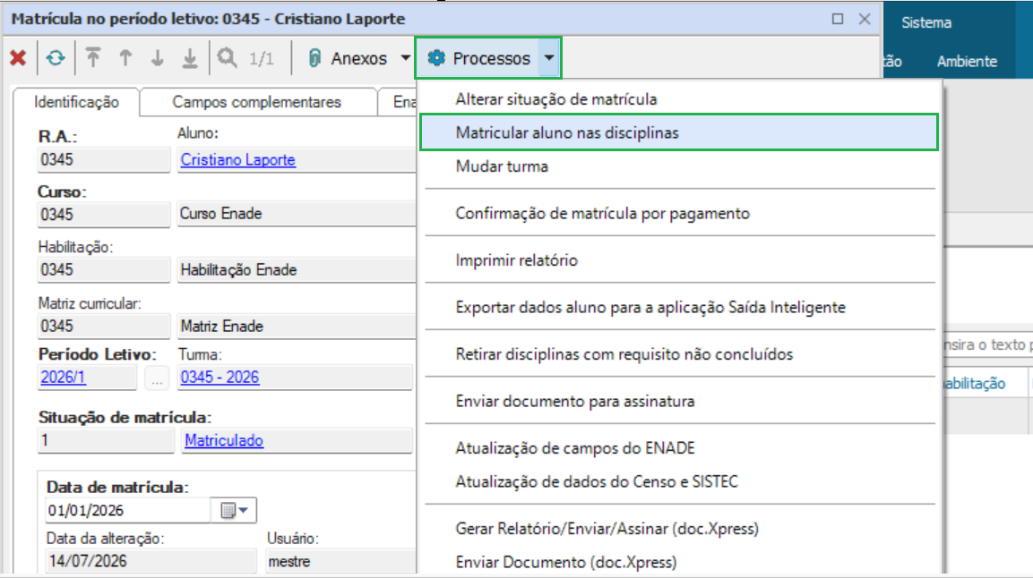Open Campos complementares tab

[x=257, y=102]
